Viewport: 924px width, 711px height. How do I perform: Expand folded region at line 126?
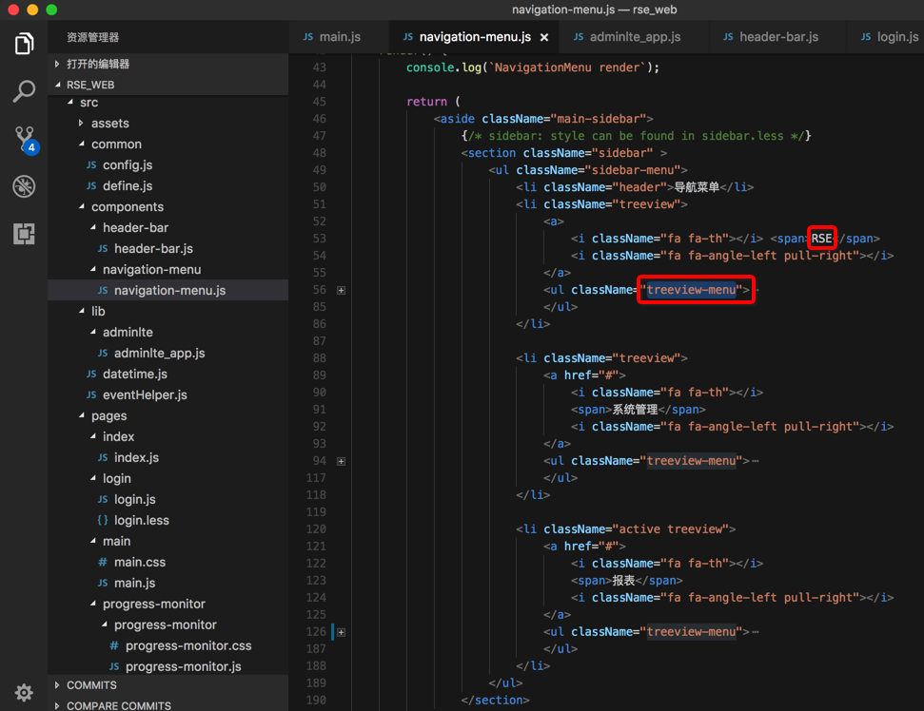341,632
